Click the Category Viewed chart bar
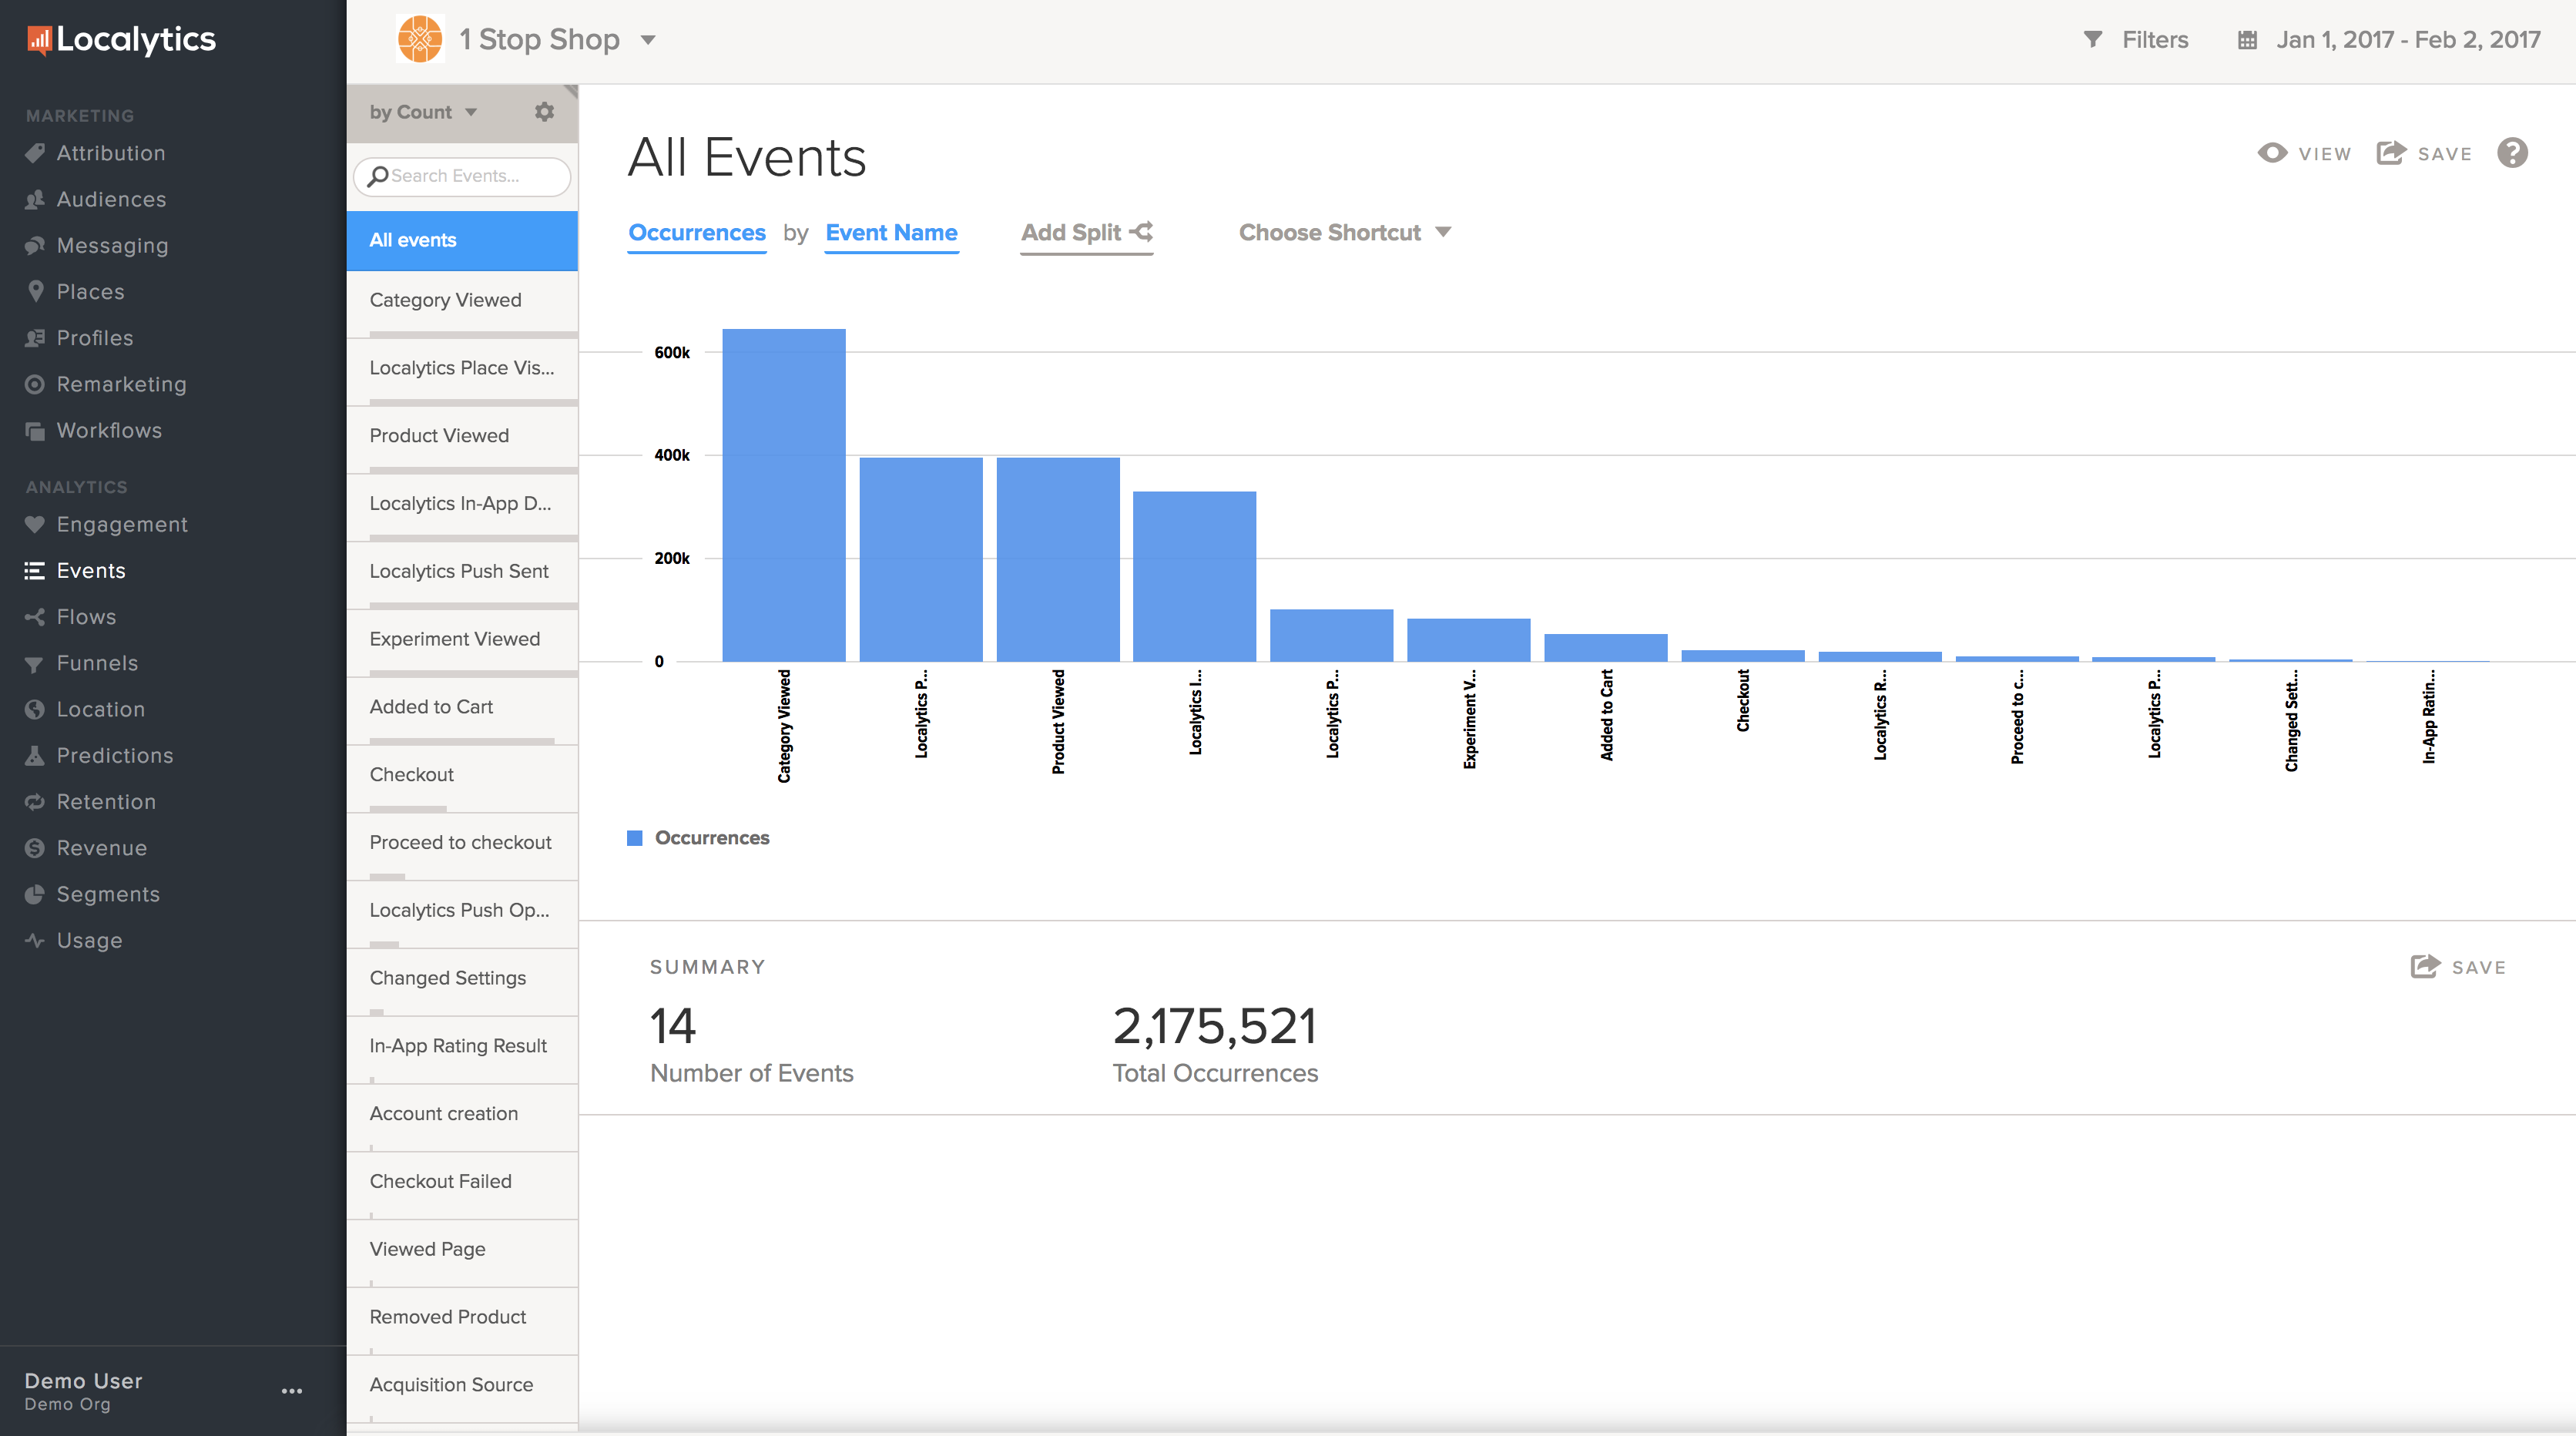The width and height of the screenshot is (2576, 1436). pos(783,495)
